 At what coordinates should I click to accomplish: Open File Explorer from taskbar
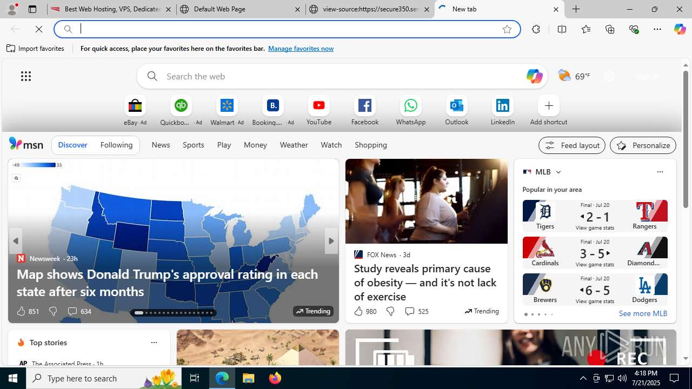(x=249, y=378)
